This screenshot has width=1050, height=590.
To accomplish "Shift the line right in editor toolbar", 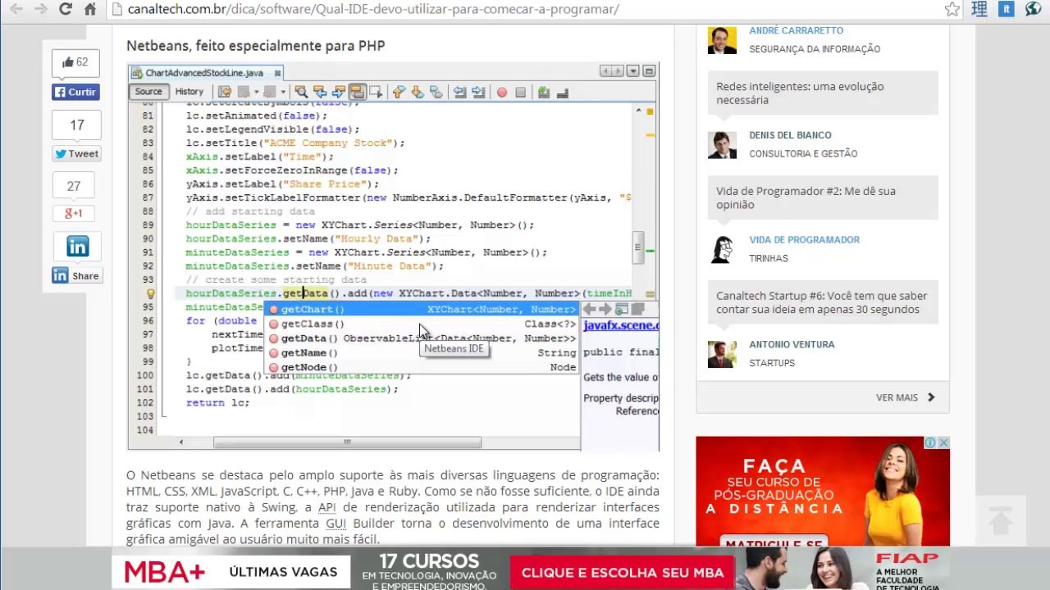I will point(479,92).
